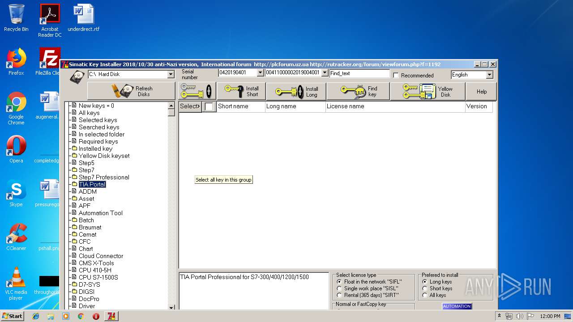The width and height of the screenshot is (573, 322).
Task: Expand the short serial number dropdown
Action: click(x=260, y=72)
